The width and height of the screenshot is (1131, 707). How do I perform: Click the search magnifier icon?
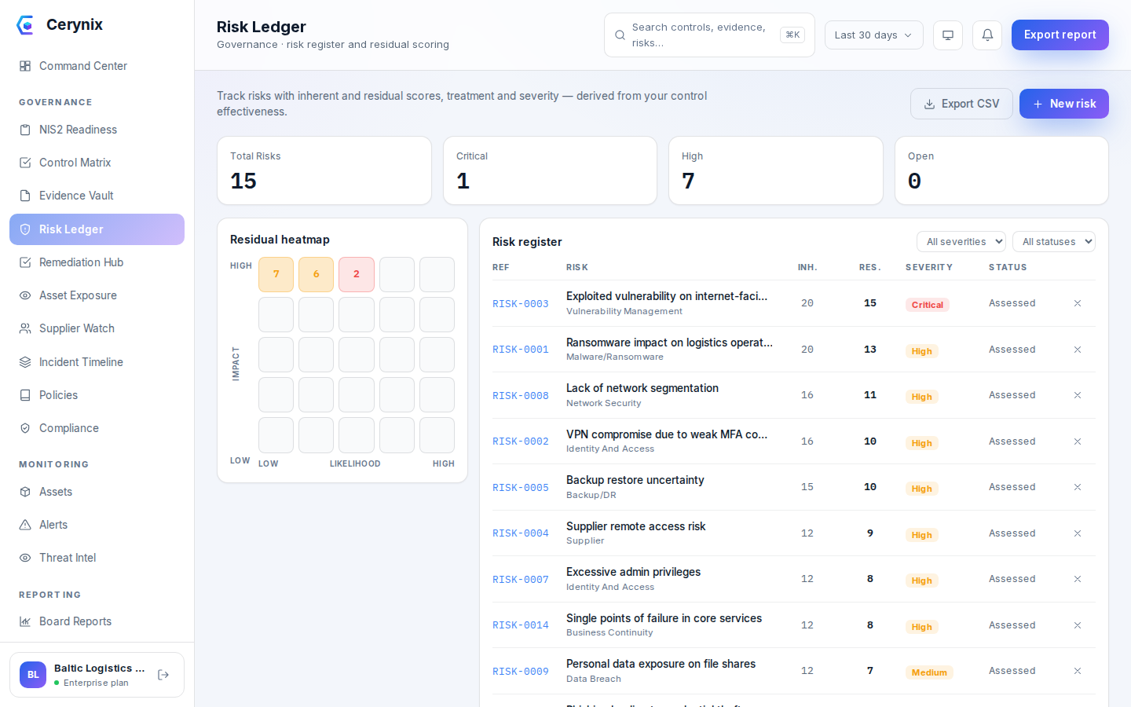pos(620,35)
